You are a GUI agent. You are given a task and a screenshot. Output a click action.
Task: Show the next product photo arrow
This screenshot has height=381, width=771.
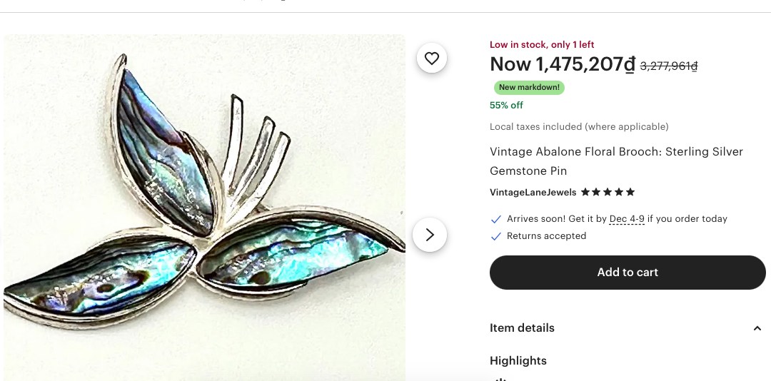pyautogui.click(x=430, y=235)
